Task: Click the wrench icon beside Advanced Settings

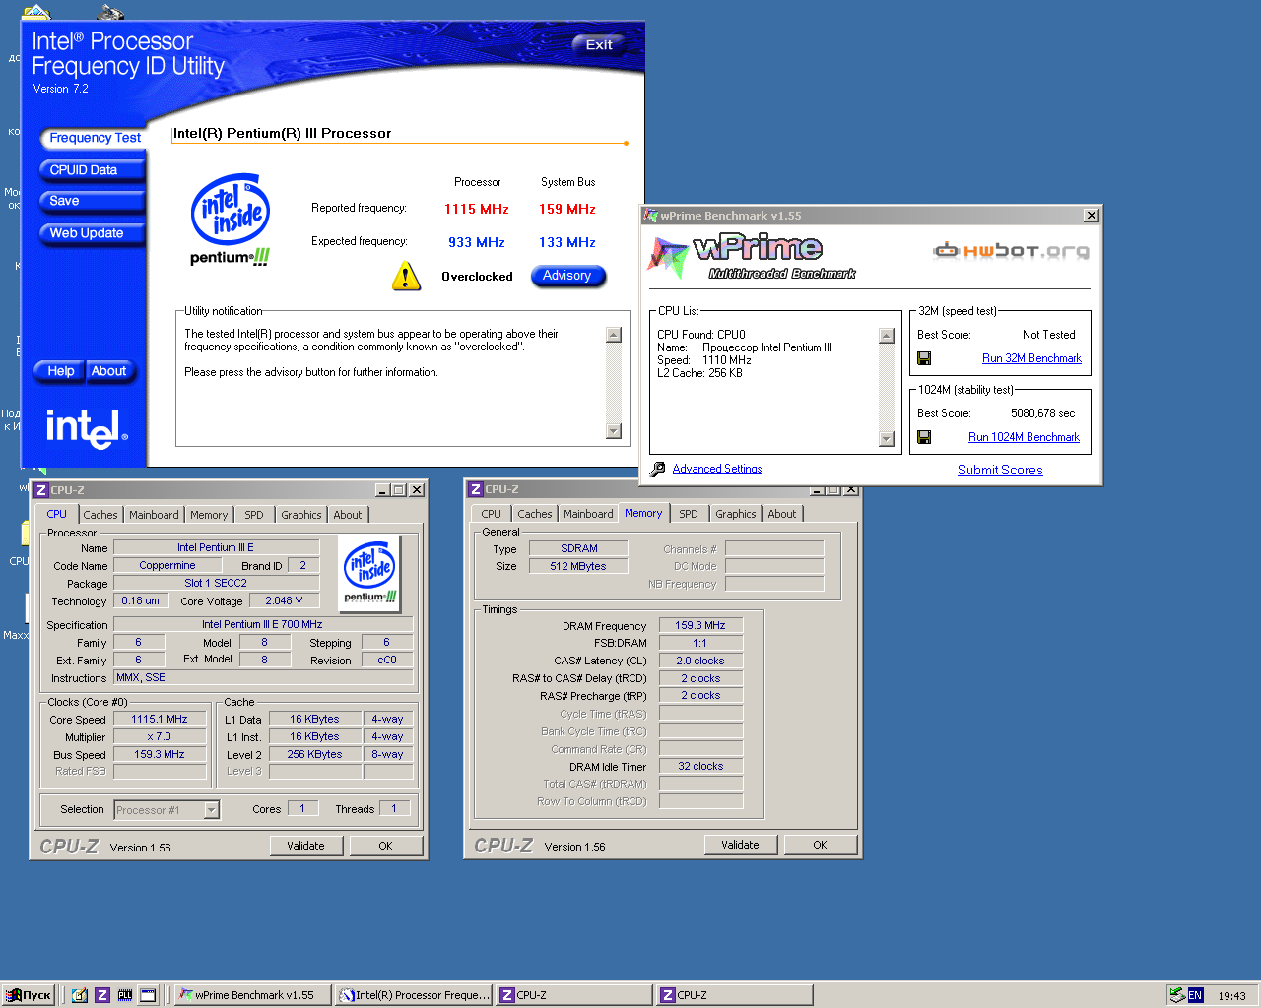Action: 657,470
